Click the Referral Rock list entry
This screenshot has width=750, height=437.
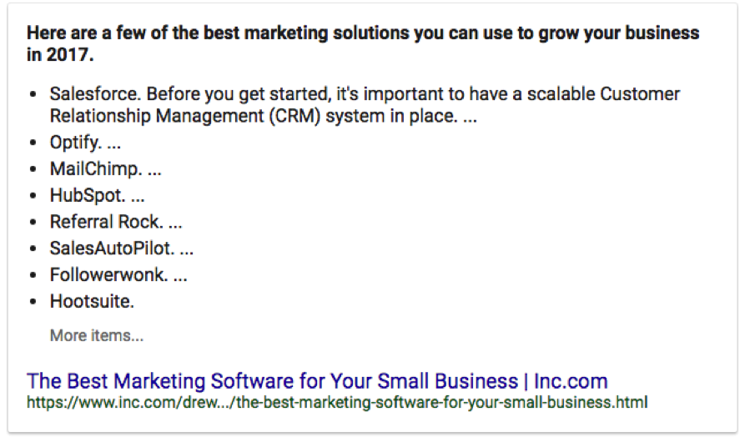[x=116, y=222]
